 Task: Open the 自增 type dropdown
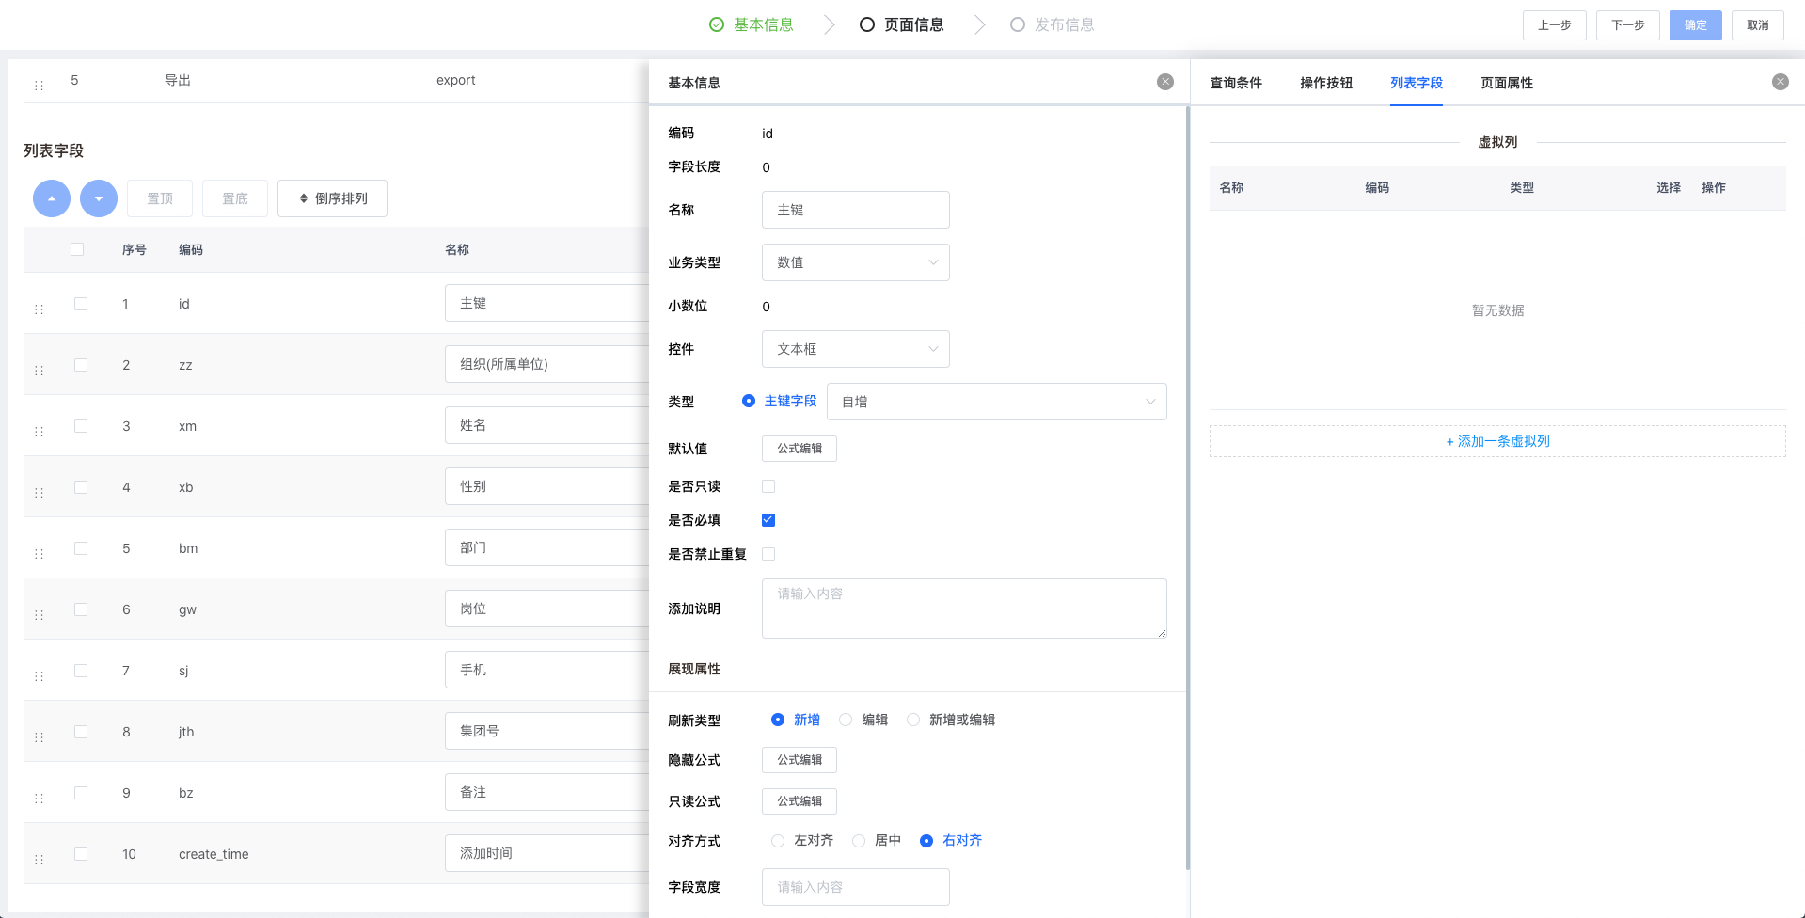click(997, 402)
